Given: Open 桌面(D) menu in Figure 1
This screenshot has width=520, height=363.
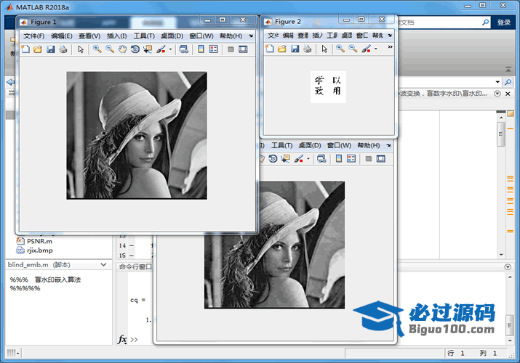Looking at the screenshot, I should (172, 36).
